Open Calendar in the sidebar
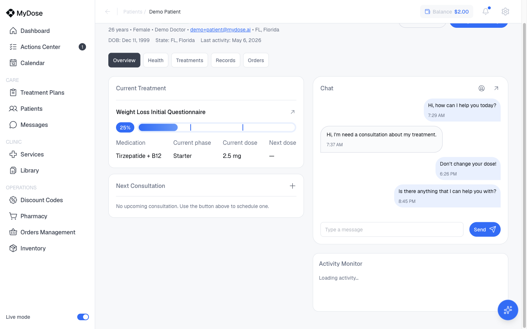This screenshot has width=527, height=329. click(32, 63)
